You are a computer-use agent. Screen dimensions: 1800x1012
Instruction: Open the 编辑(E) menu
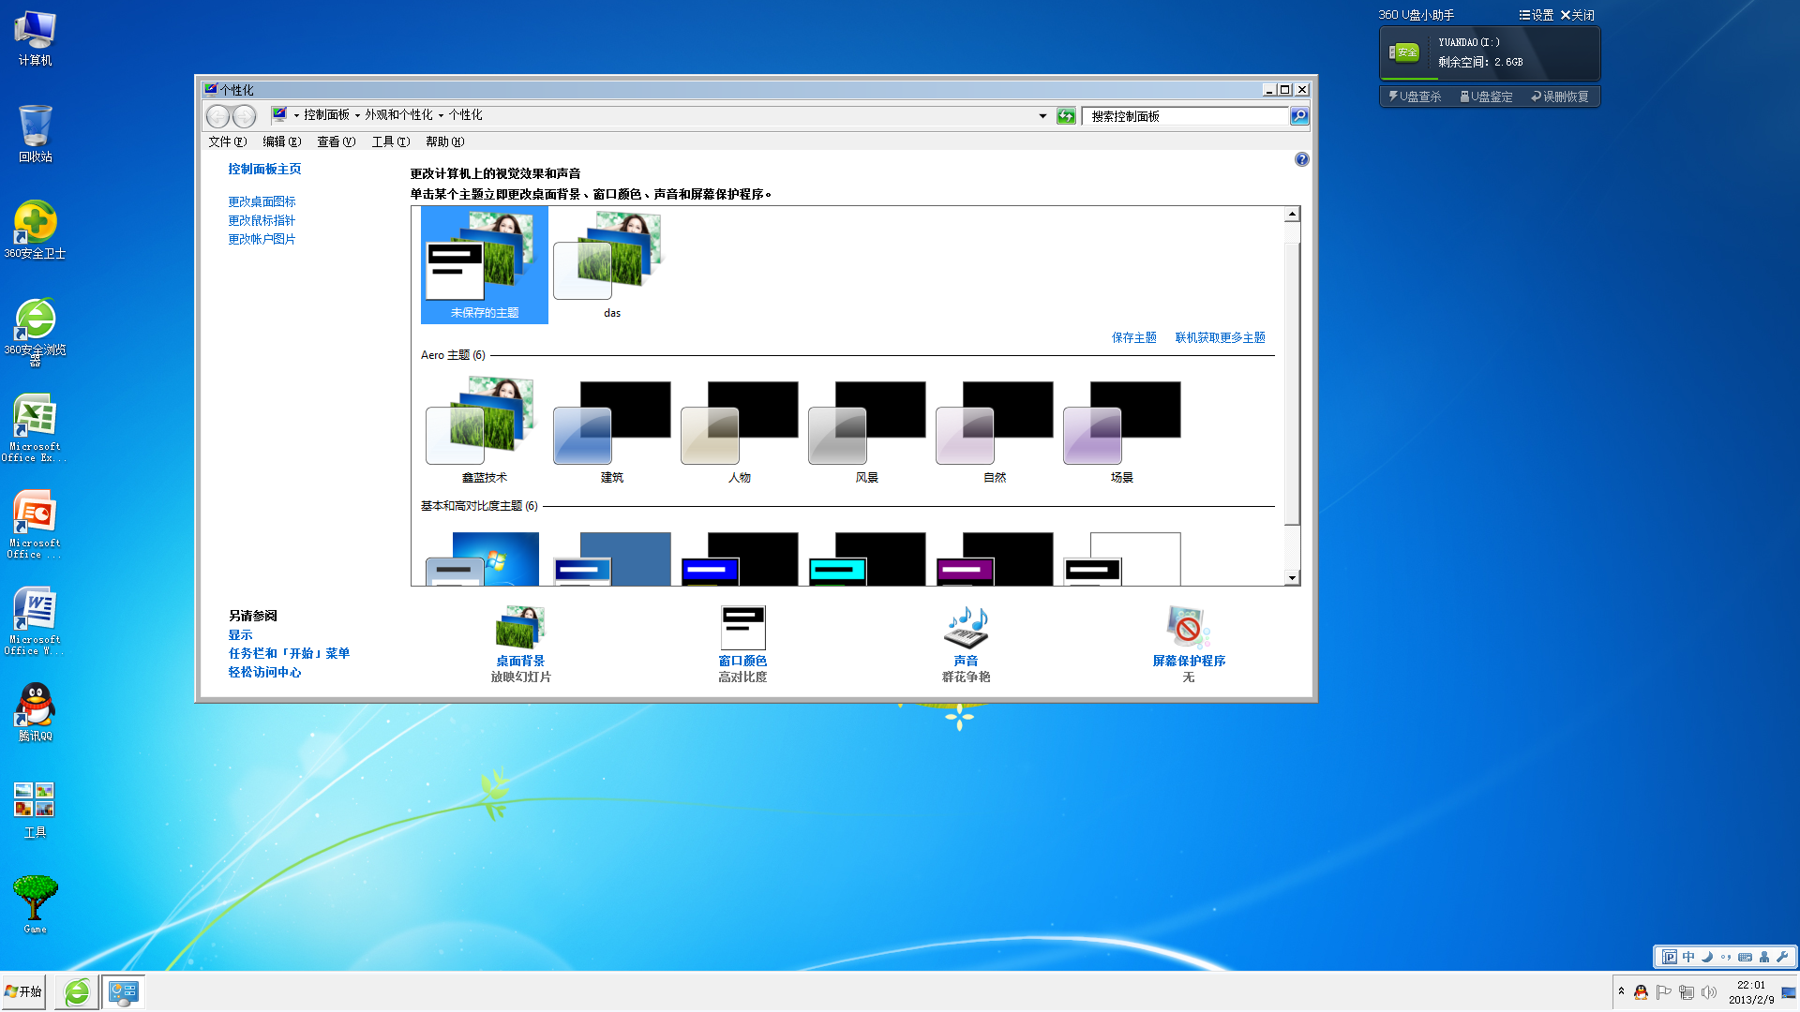point(281,141)
